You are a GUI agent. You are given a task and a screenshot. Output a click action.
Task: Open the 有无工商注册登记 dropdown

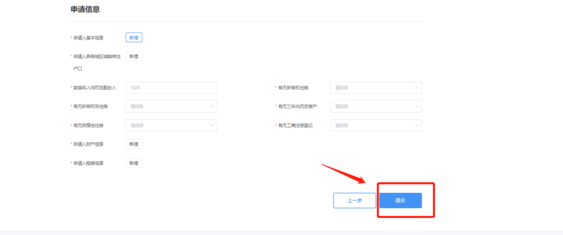click(x=376, y=126)
